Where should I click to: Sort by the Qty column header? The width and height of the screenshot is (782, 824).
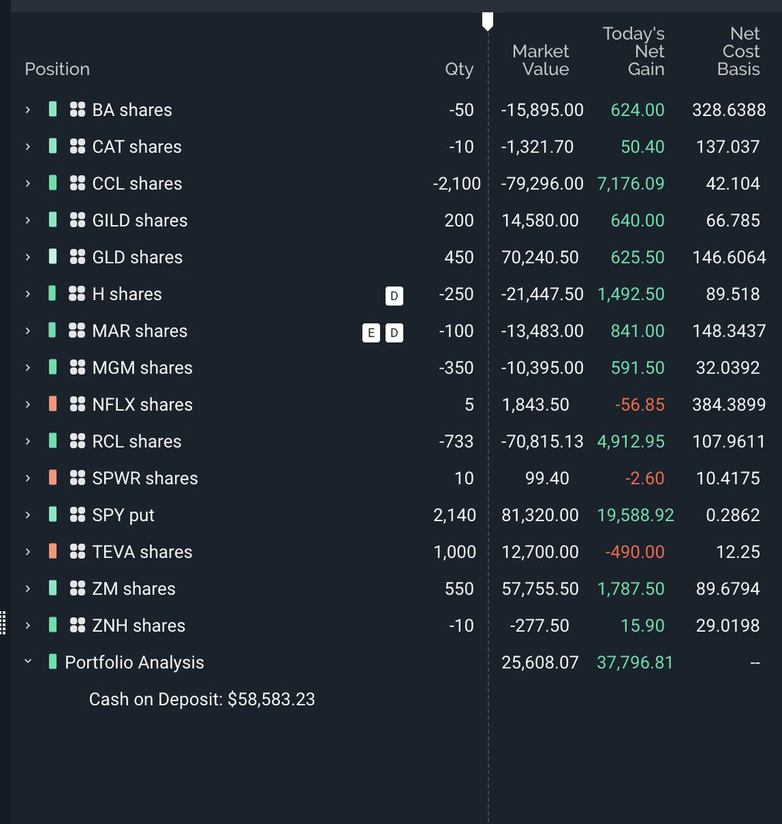pyautogui.click(x=459, y=69)
